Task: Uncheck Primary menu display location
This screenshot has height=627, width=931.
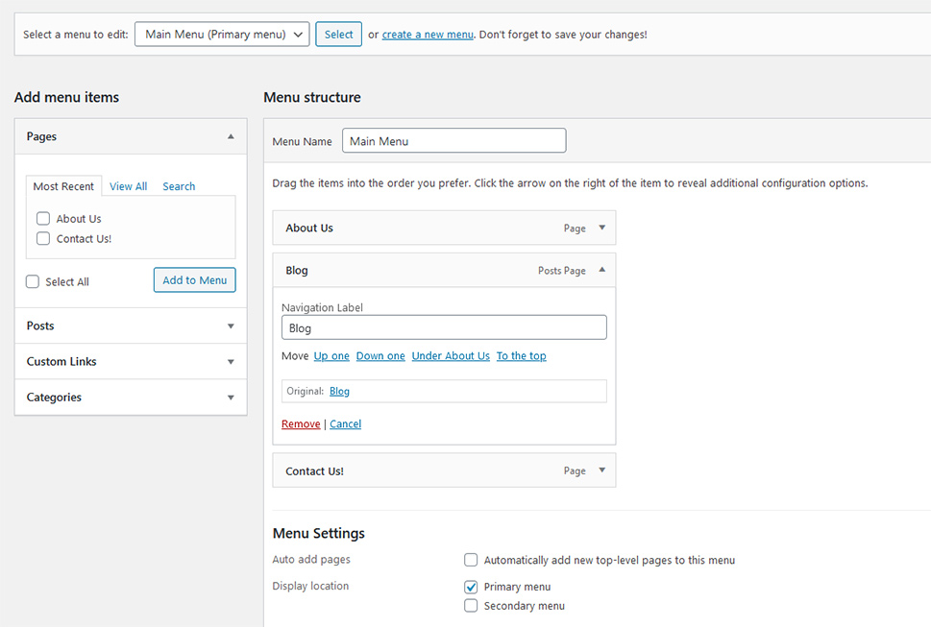Action: click(471, 587)
